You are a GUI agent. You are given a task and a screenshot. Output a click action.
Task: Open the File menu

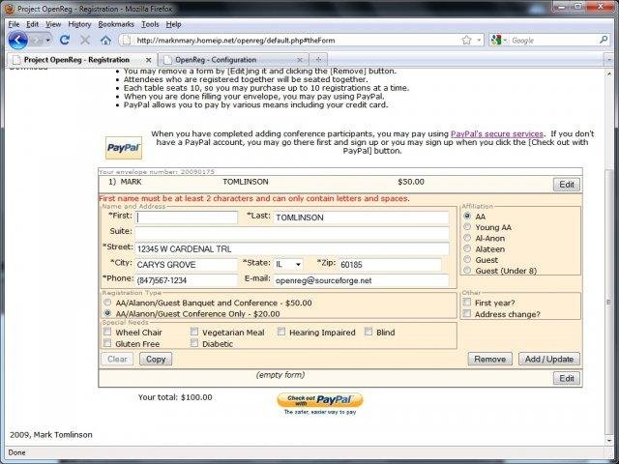14,24
